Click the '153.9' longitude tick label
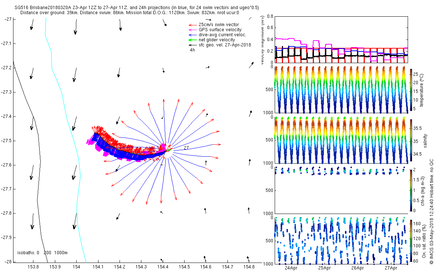The height and width of the screenshot is (272, 436). tap(55, 267)
